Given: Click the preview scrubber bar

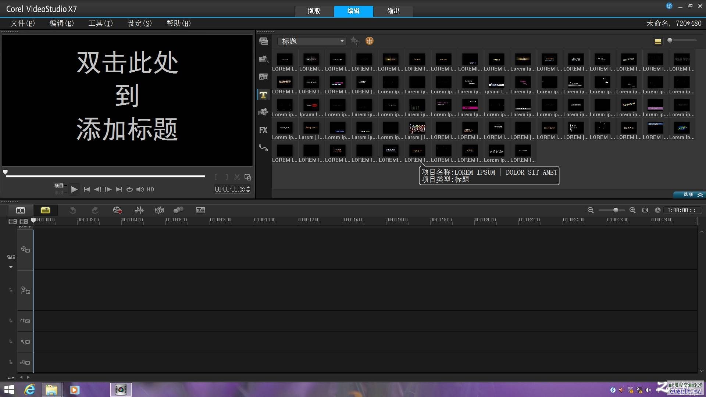Looking at the screenshot, I should (106, 176).
